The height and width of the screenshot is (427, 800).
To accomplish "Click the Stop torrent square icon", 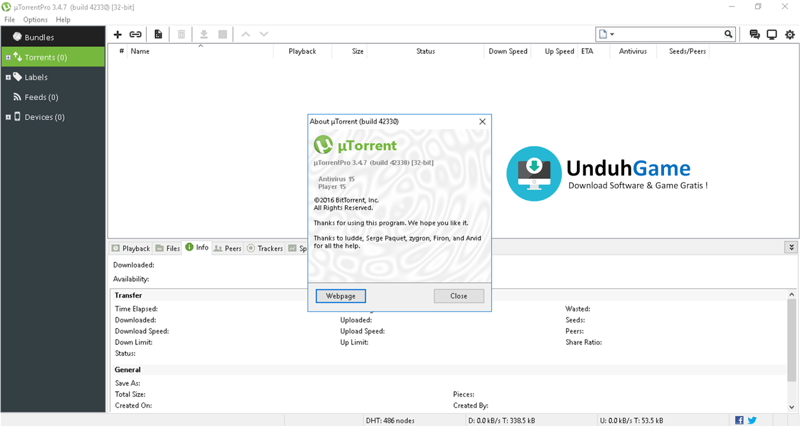I will tap(223, 34).
